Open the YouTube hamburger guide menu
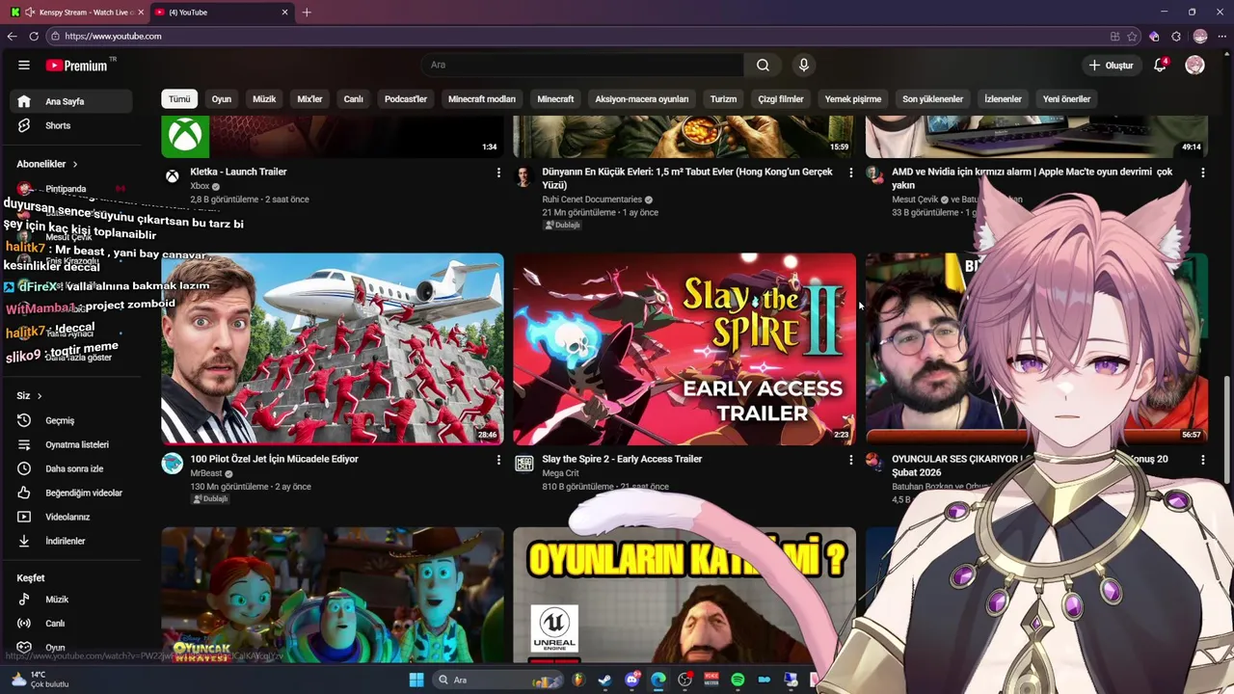 pos(24,65)
